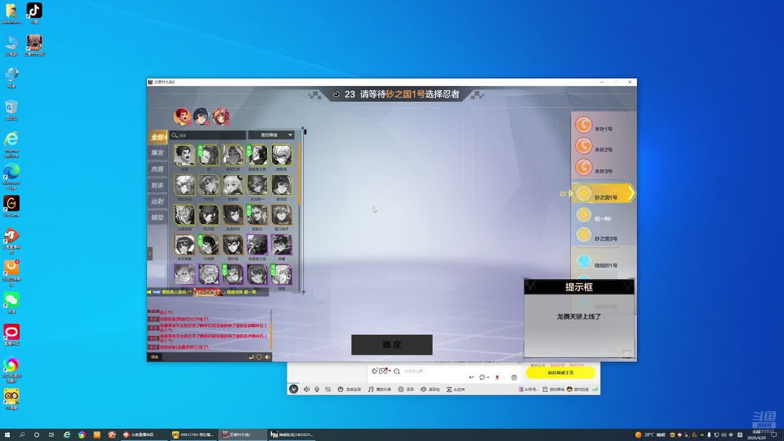784x441 pixels.
Task: Open the Internet Explorer desktop shortcut
Action: tap(12, 143)
